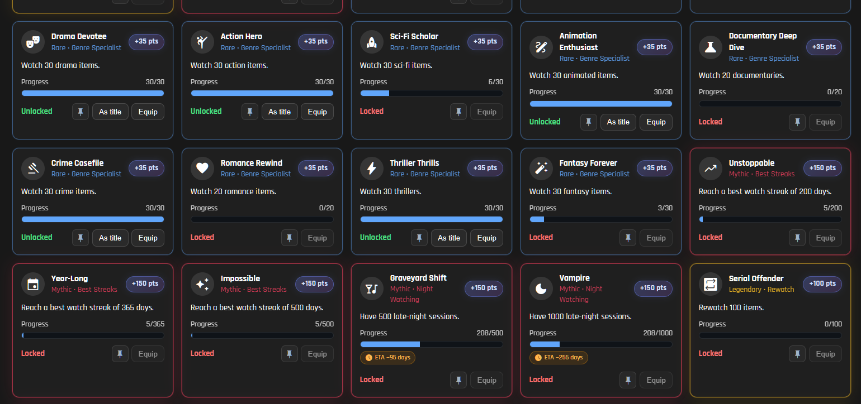Click the Documentary Deep Dive flask icon
Screen dimensions: 861x404
(711, 47)
